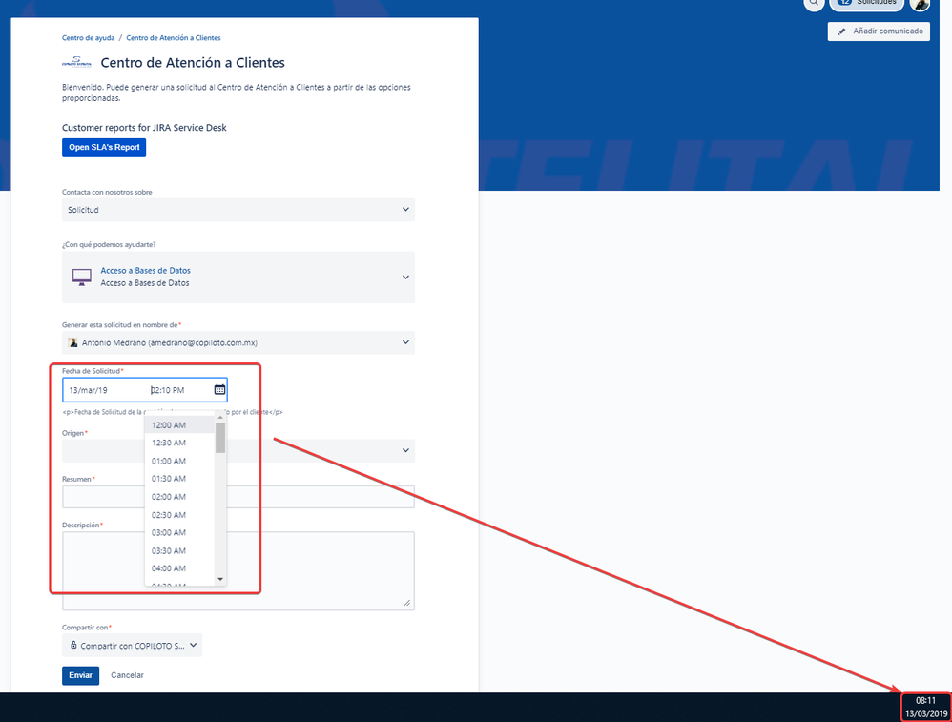Viewport: 952px width, 722px height.
Task: Open the Compartir con COPILOTO dropdown
Action: coord(132,646)
